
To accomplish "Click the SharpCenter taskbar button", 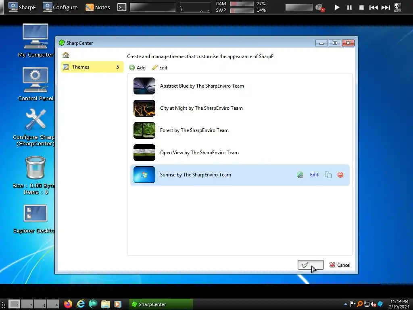I will pos(161,304).
